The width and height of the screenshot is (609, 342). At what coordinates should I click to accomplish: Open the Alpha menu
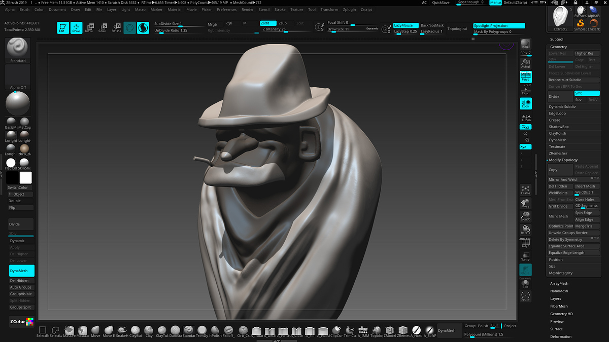click(10, 10)
